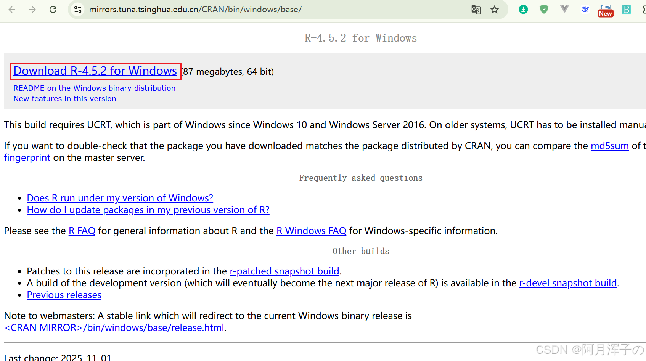Open the r-devel snapshot build link

(568, 283)
